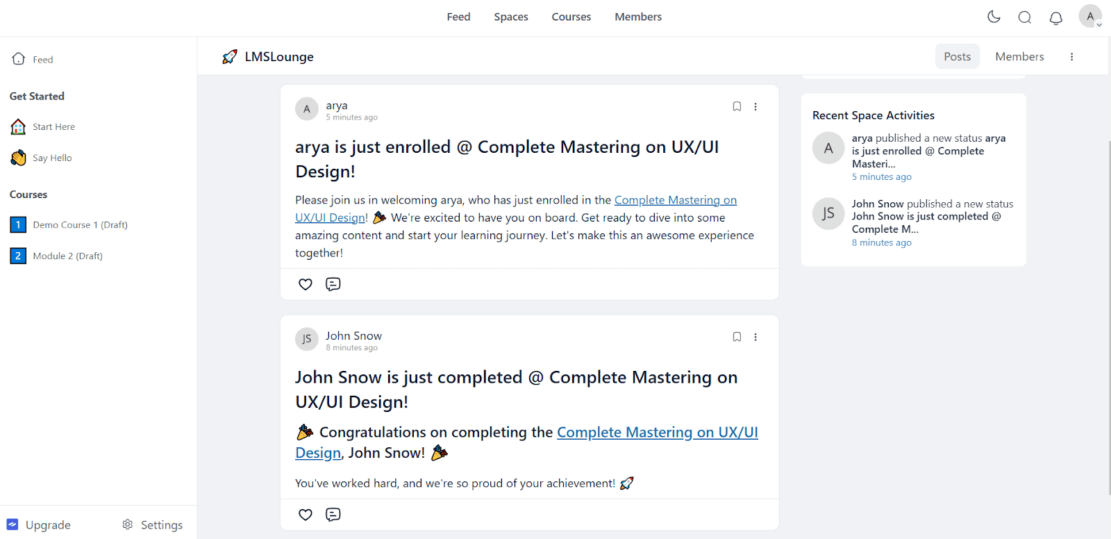
Task: Open post title 'arya is just enrolled'
Action: tap(507, 159)
